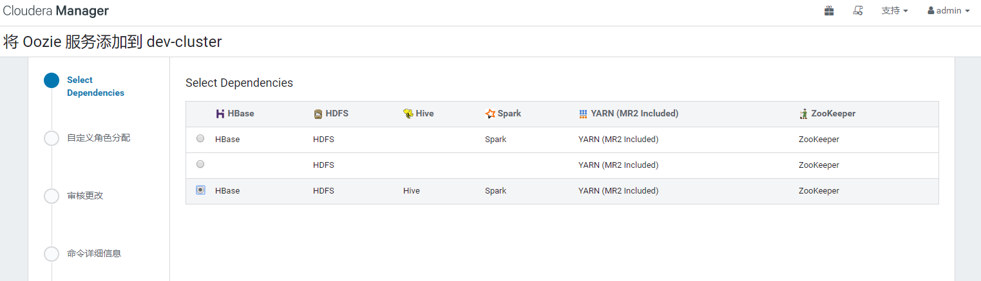Go to 审核更改 wizard step
981x281 pixels.
(85, 195)
